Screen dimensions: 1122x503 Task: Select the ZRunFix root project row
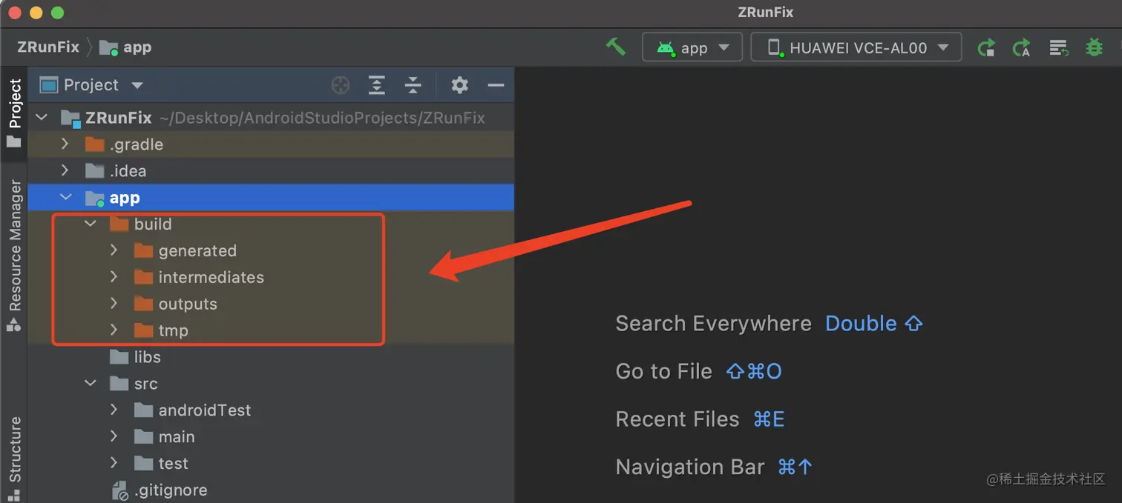(271, 117)
